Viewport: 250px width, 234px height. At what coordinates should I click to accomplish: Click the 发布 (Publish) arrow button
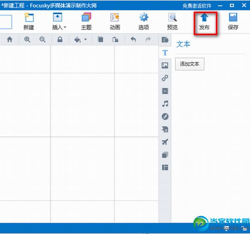coord(204,21)
